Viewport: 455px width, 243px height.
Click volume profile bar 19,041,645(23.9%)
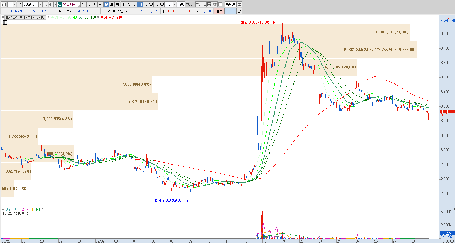(x=206, y=32)
